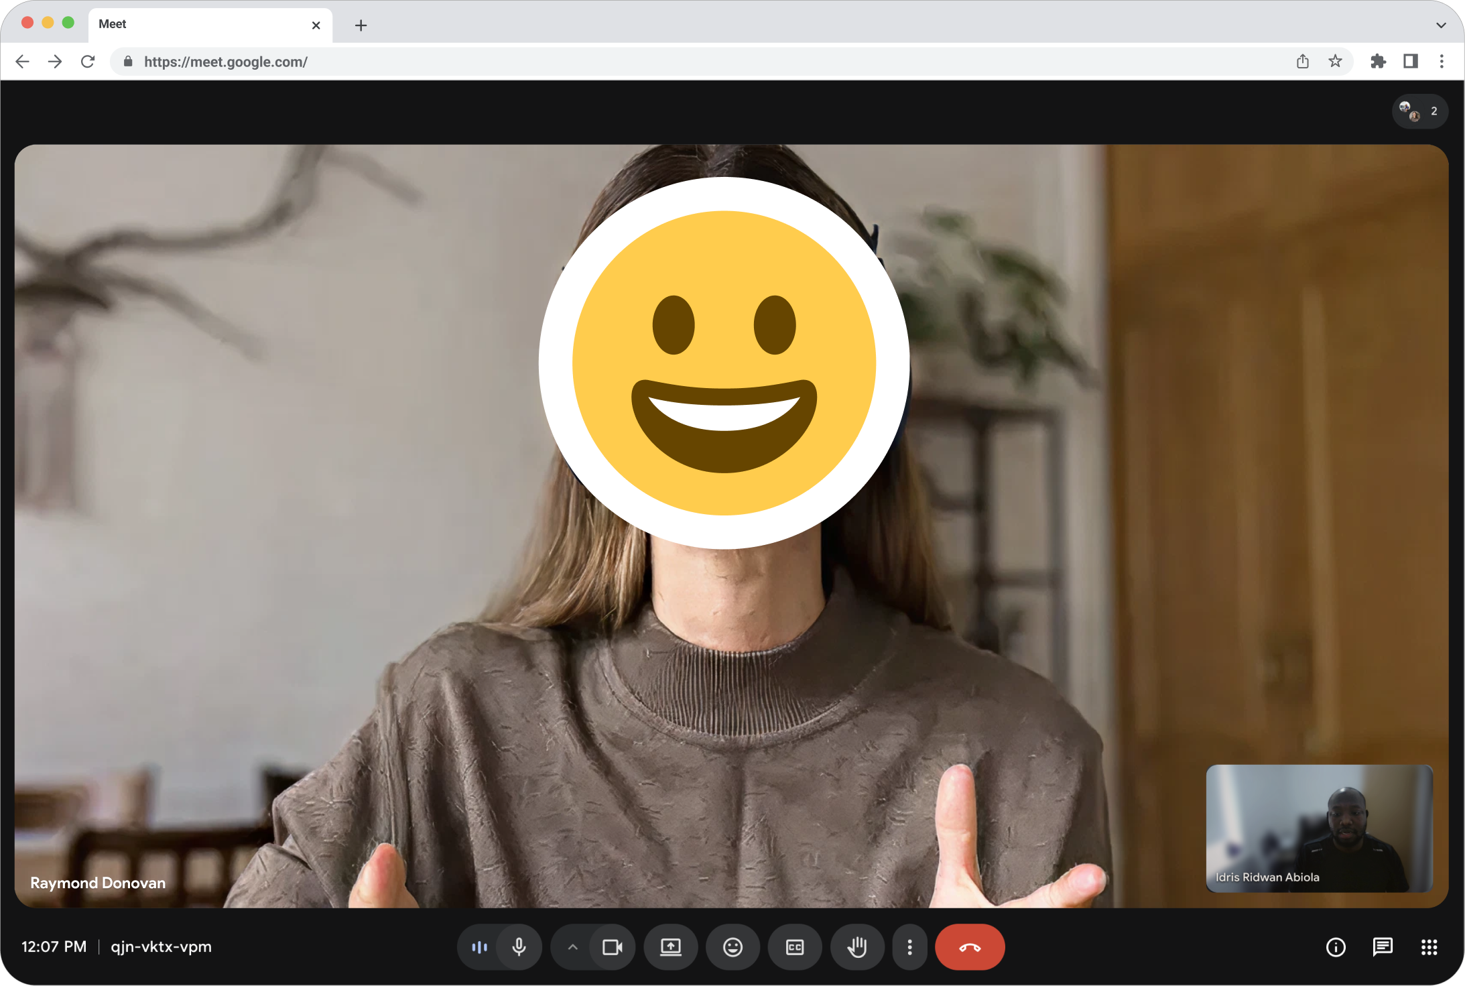View site security lock info

(x=128, y=62)
